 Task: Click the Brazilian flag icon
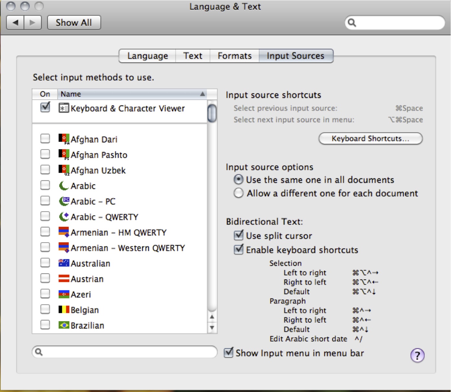coord(64,325)
